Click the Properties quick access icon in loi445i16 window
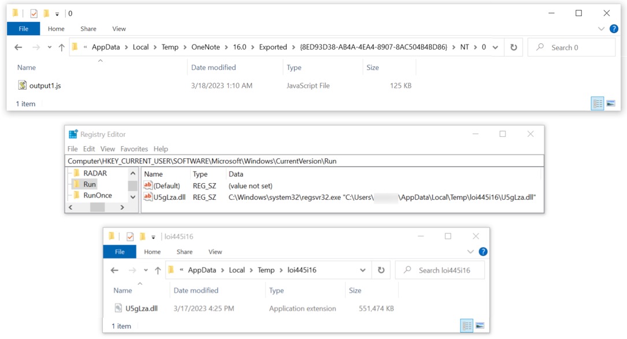Screen dimensions: 627x339 point(130,237)
